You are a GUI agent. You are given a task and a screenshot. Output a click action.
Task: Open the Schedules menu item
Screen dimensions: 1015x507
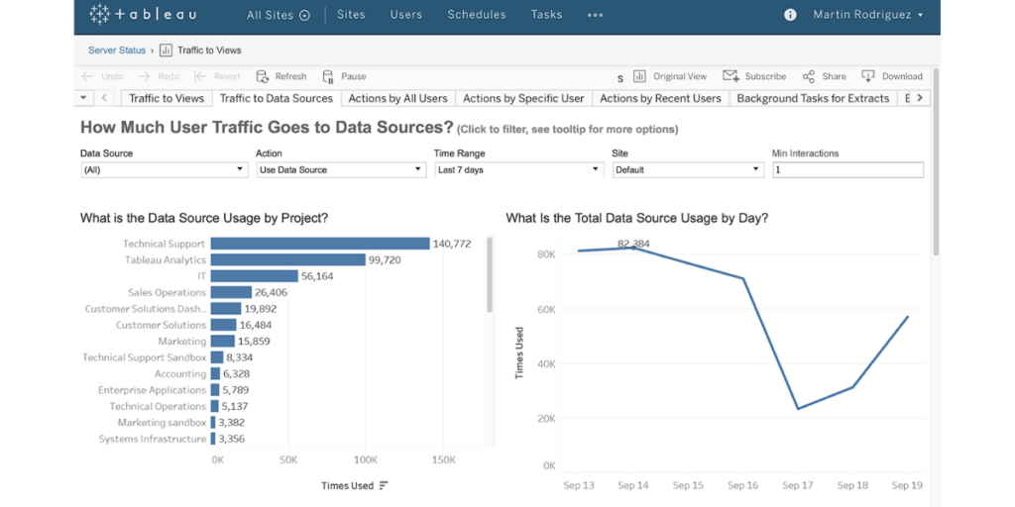tap(476, 15)
